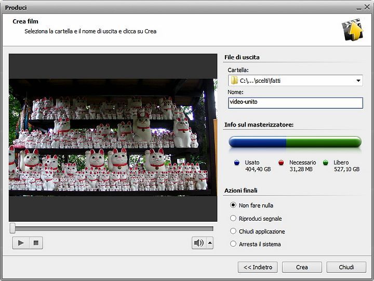Image resolution: width=374 pixels, height=281 pixels.
Task: Click the Nome field containing video-unito
Action: (x=295, y=103)
